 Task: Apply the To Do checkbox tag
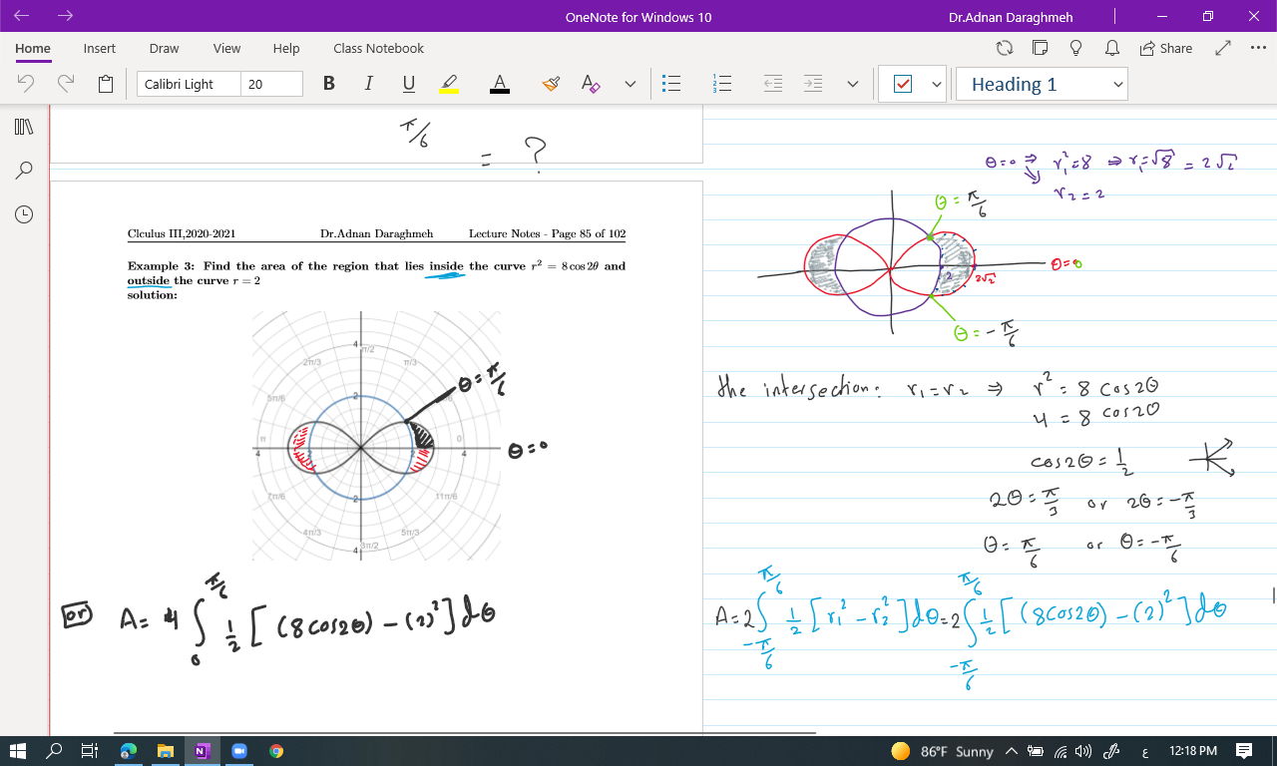click(x=903, y=85)
